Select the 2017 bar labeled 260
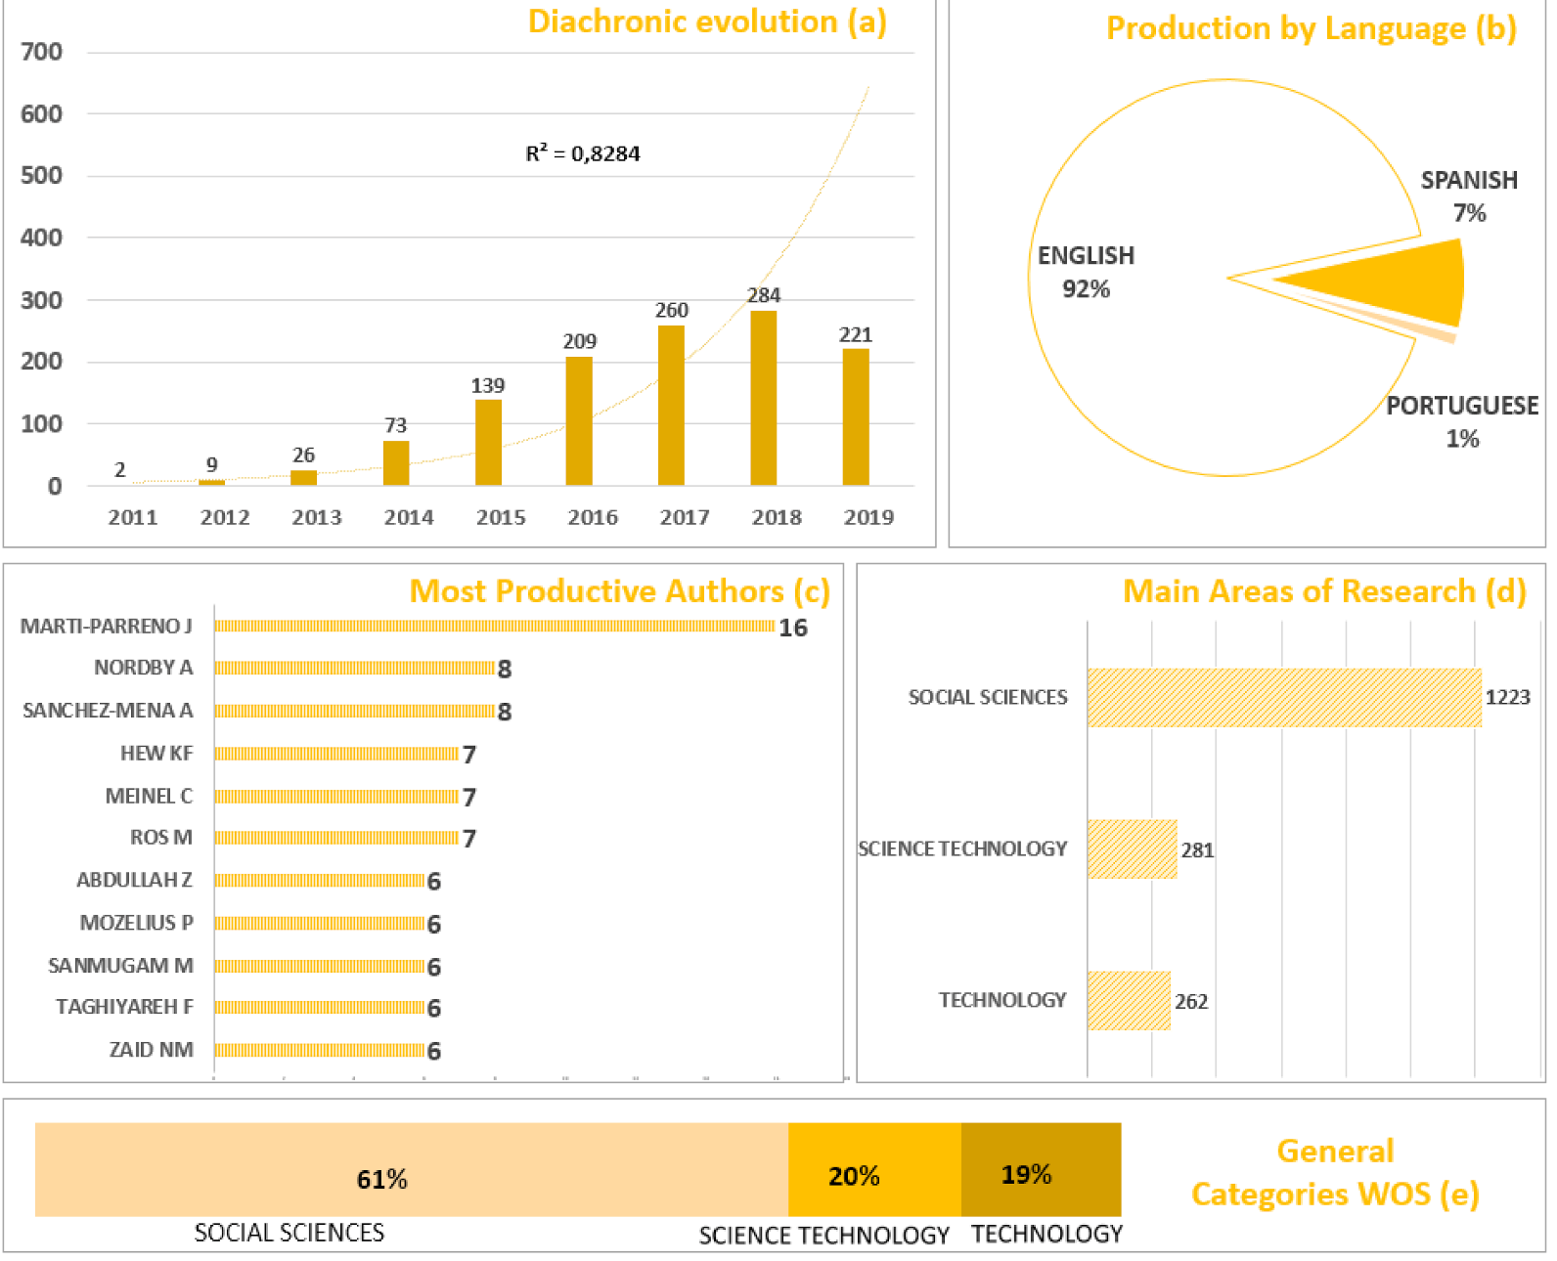 coord(671,405)
